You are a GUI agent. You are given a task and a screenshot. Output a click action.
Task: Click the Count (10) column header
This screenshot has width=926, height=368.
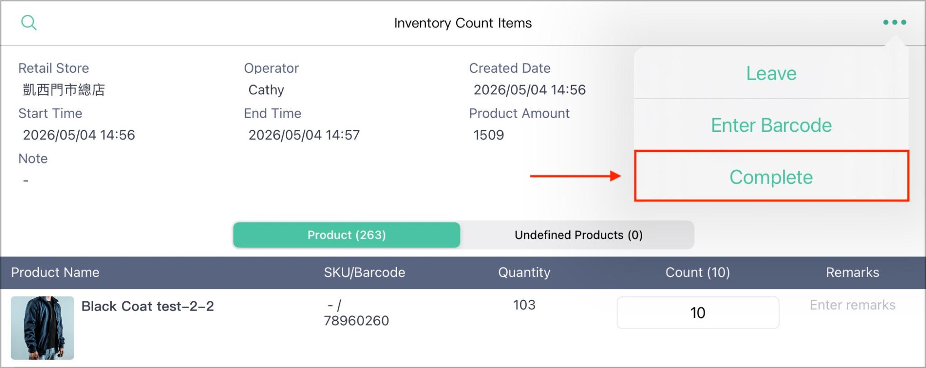pyautogui.click(x=698, y=272)
